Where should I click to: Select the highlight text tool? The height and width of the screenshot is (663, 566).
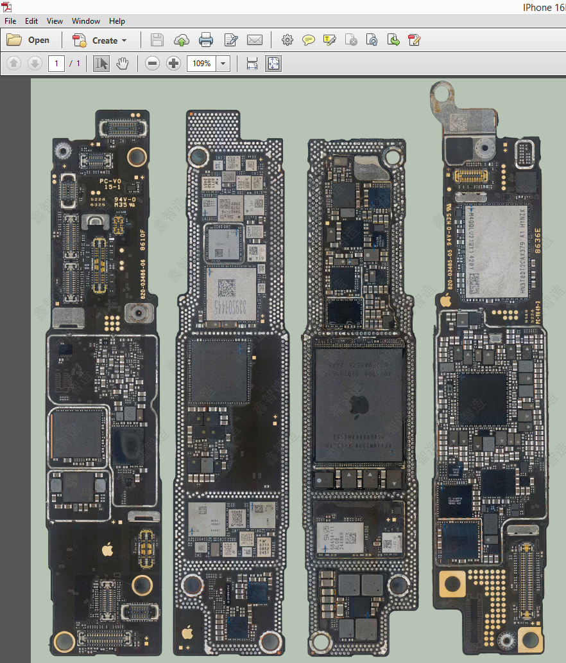330,40
